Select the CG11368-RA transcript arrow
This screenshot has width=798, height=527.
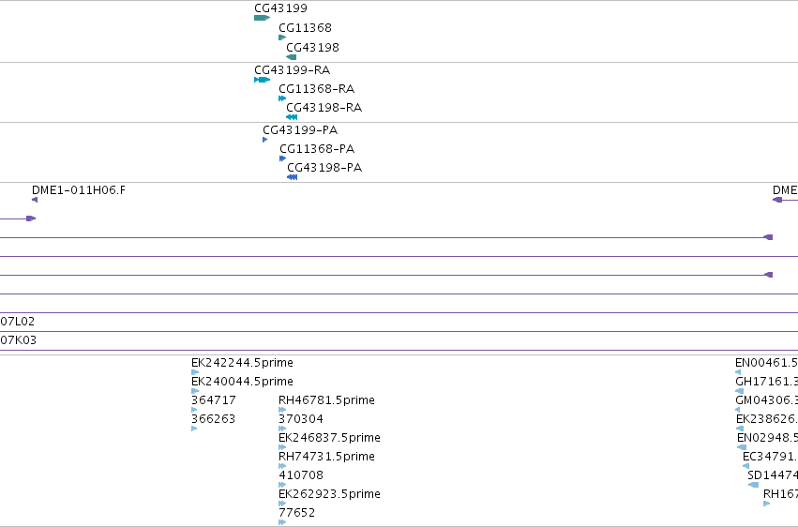[x=282, y=98]
